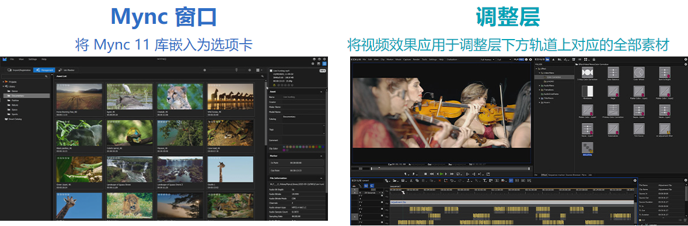Click Rewind button in EDIUS player
This screenshot has height=226, width=688.
point(432,174)
